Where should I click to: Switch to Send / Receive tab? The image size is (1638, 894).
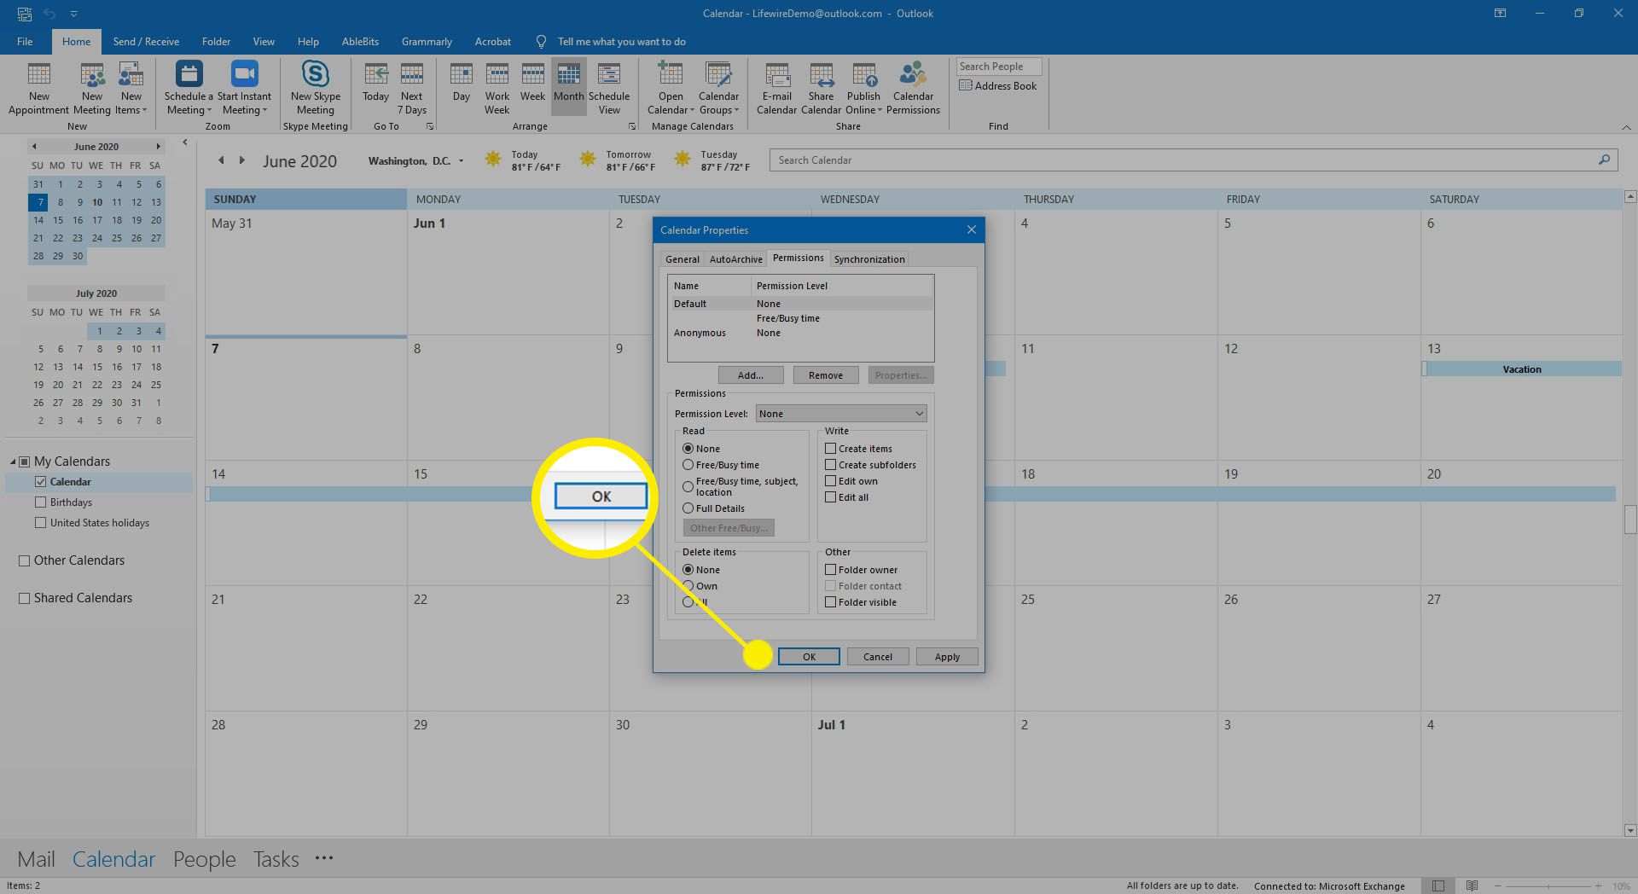146,41
